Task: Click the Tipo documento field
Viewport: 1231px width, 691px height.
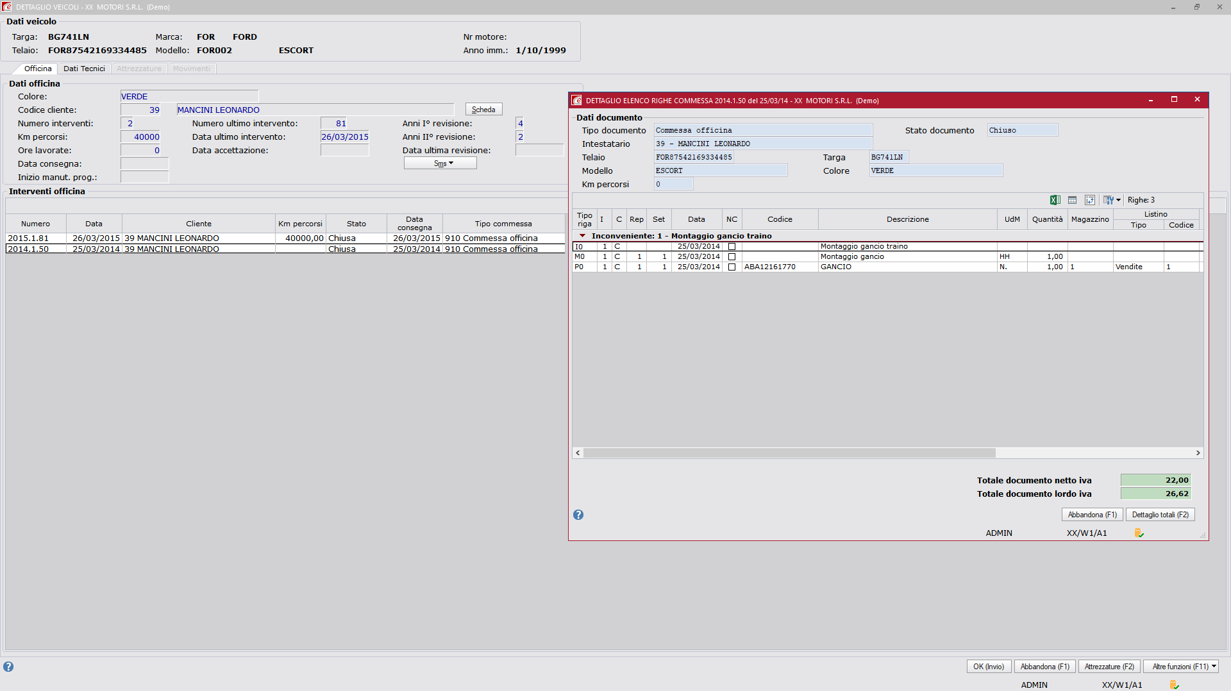Action: (x=763, y=130)
